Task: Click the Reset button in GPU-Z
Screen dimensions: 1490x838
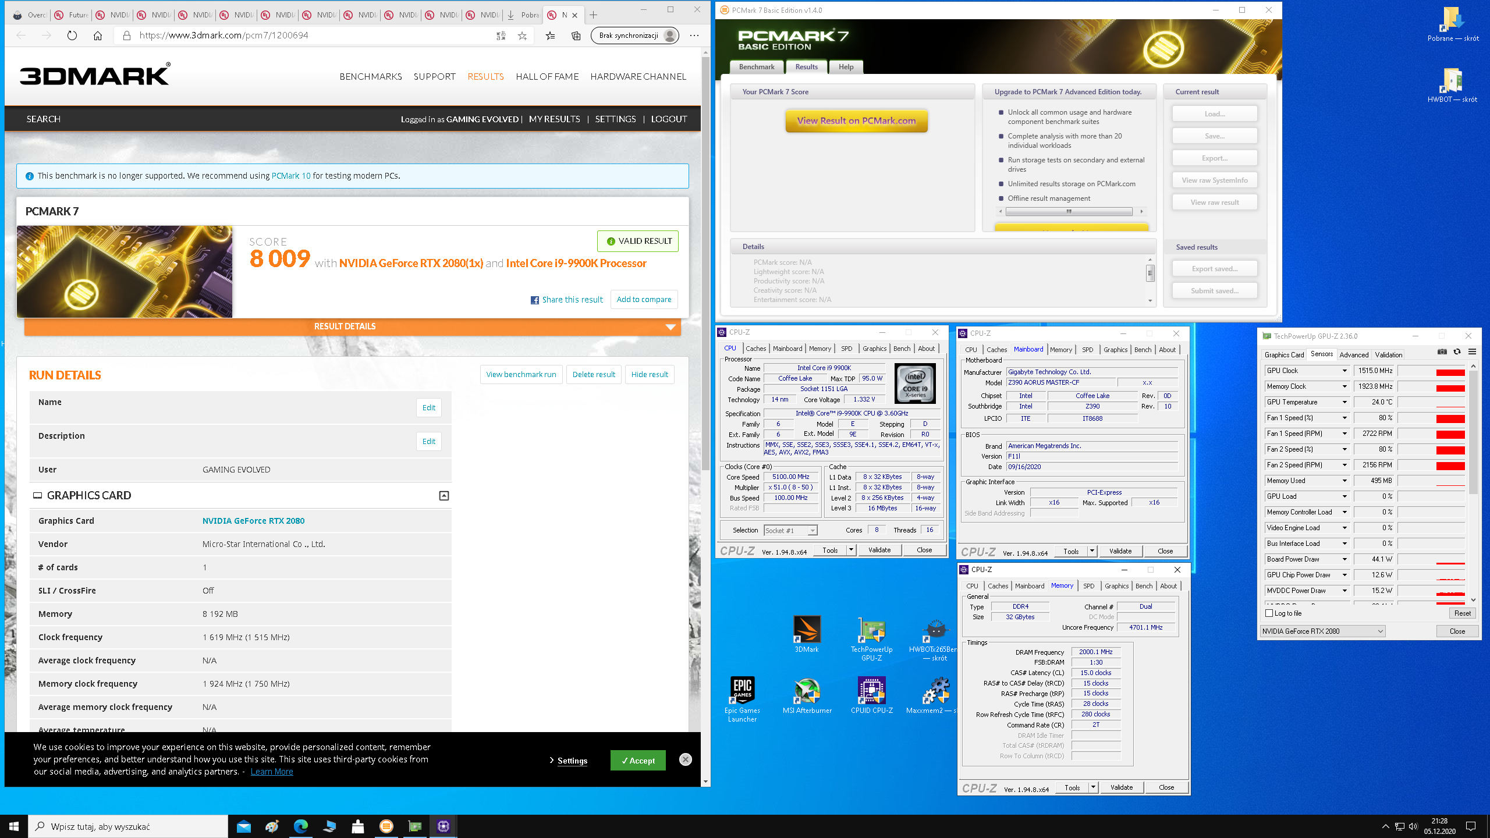Action: pyautogui.click(x=1462, y=613)
